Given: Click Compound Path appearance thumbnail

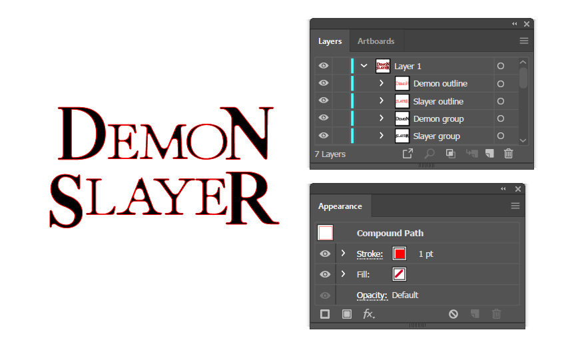Looking at the screenshot, I should [325, 233].
